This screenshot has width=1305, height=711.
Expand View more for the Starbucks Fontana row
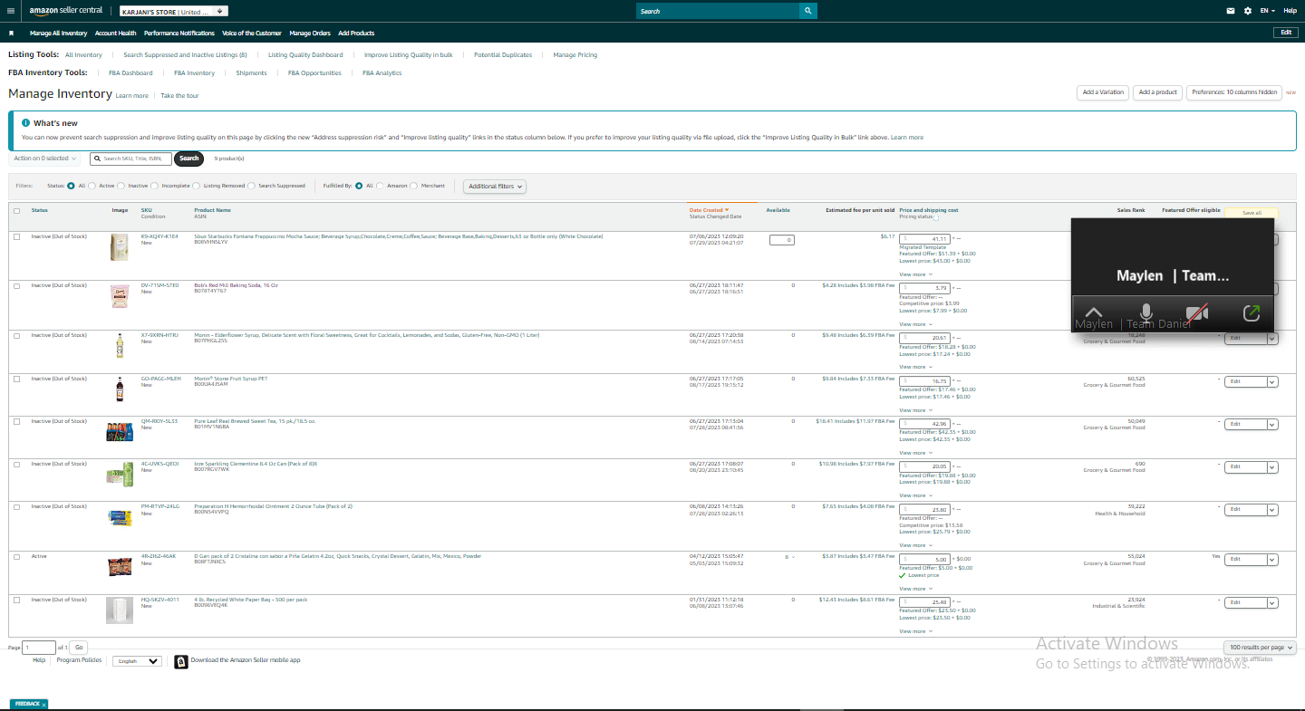coord(915,274)
